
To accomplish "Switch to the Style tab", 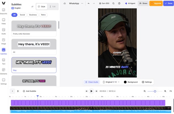I will click(x=42, y=7).
